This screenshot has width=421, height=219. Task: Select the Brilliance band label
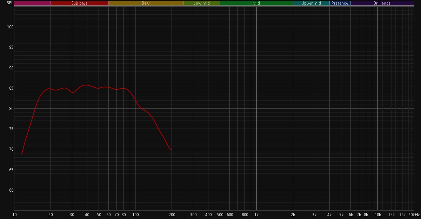pyautogui.click(x=382, y=3)
